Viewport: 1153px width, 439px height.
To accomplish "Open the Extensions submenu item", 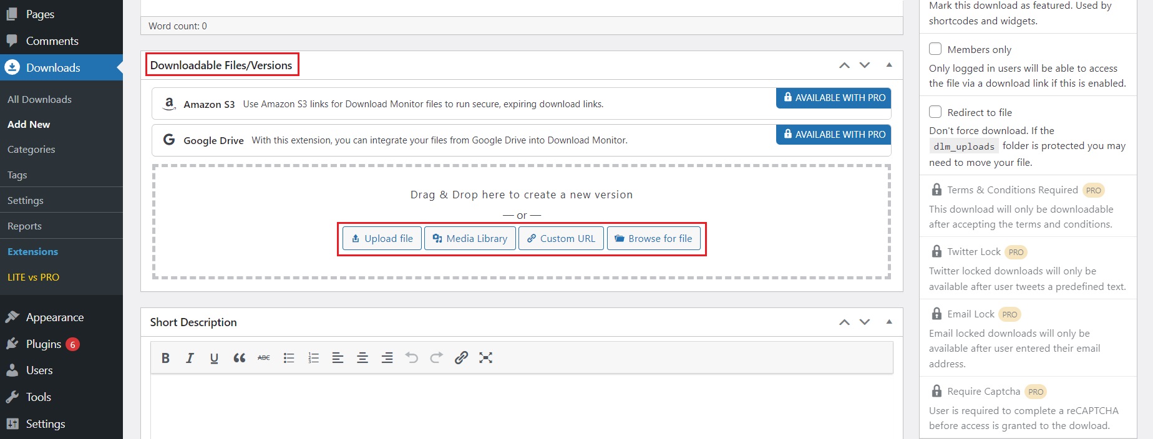I will (x=32, y=251).
